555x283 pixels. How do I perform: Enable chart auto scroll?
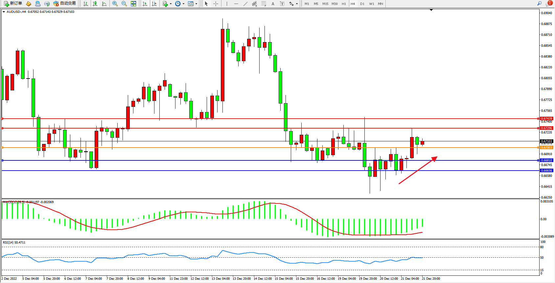(x=145, y=4)
